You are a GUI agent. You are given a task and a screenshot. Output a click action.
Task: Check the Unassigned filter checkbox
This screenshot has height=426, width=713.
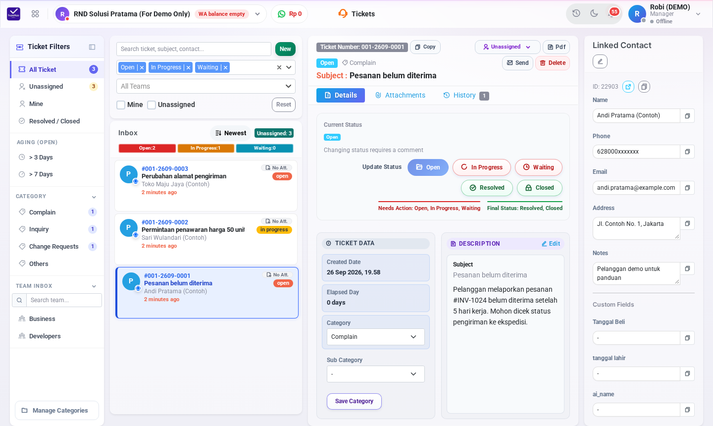tap(152, 105)
